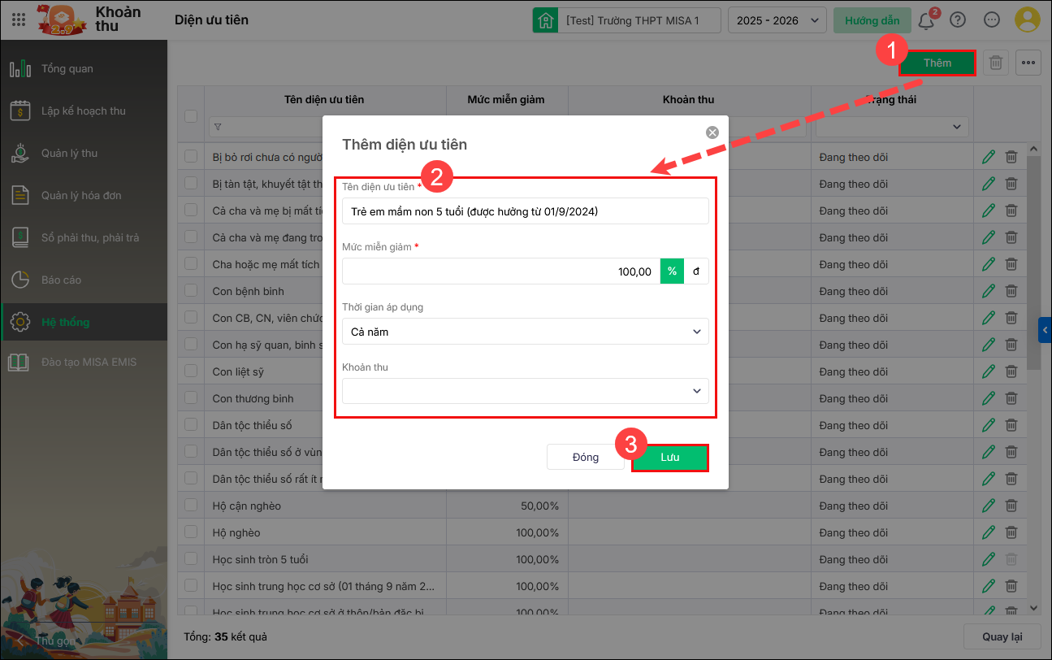
Task: Click the filter funnel icon under Tên diện ưu tiên
Action: coord(218,127)
